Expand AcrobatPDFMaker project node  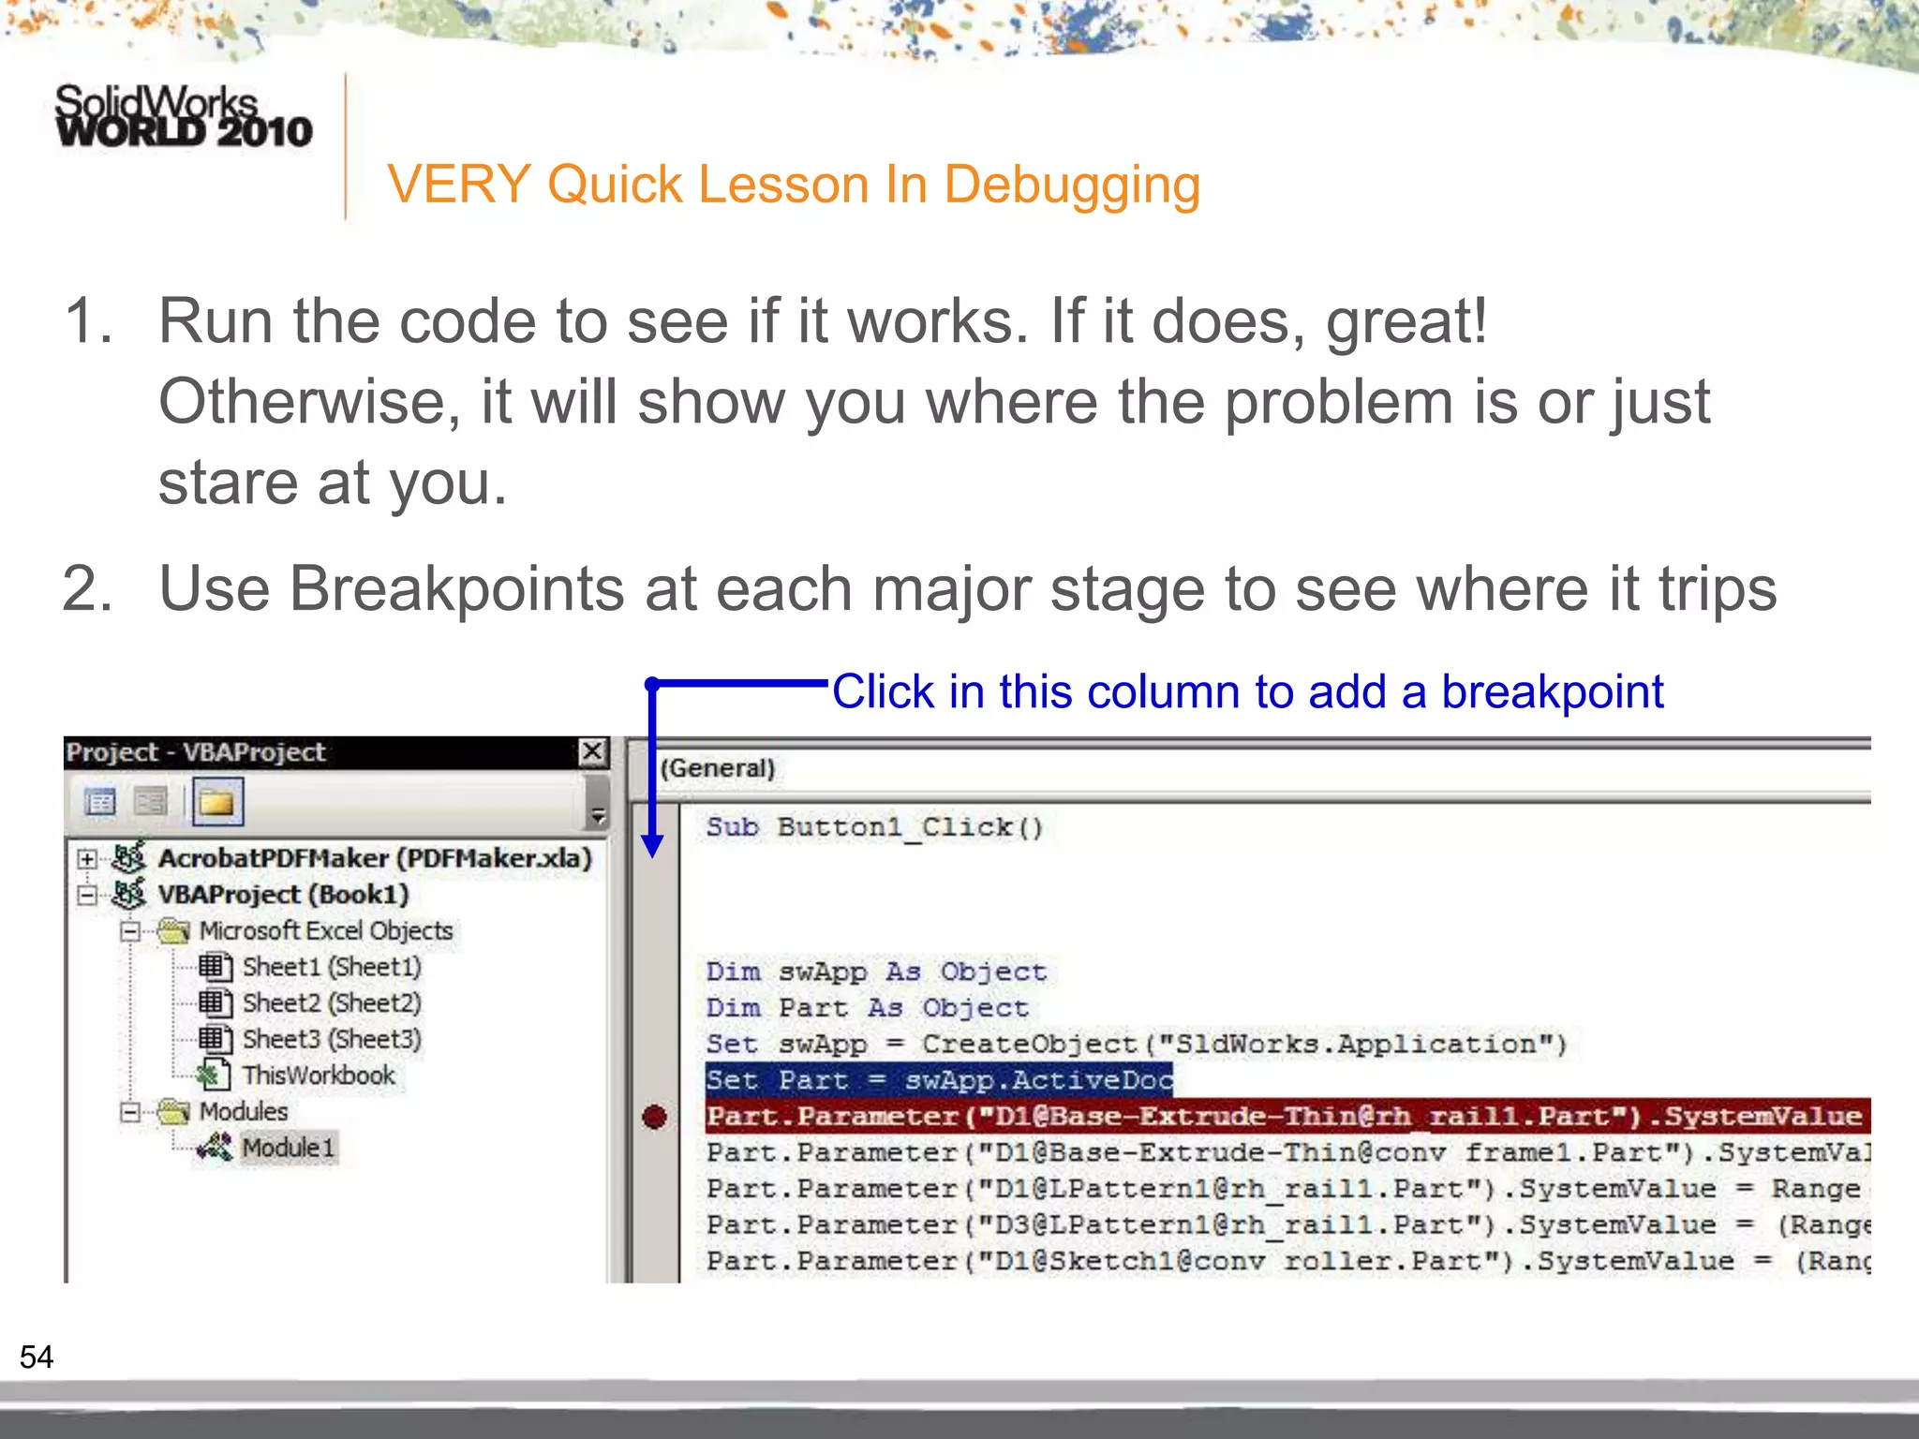(87, 858)
